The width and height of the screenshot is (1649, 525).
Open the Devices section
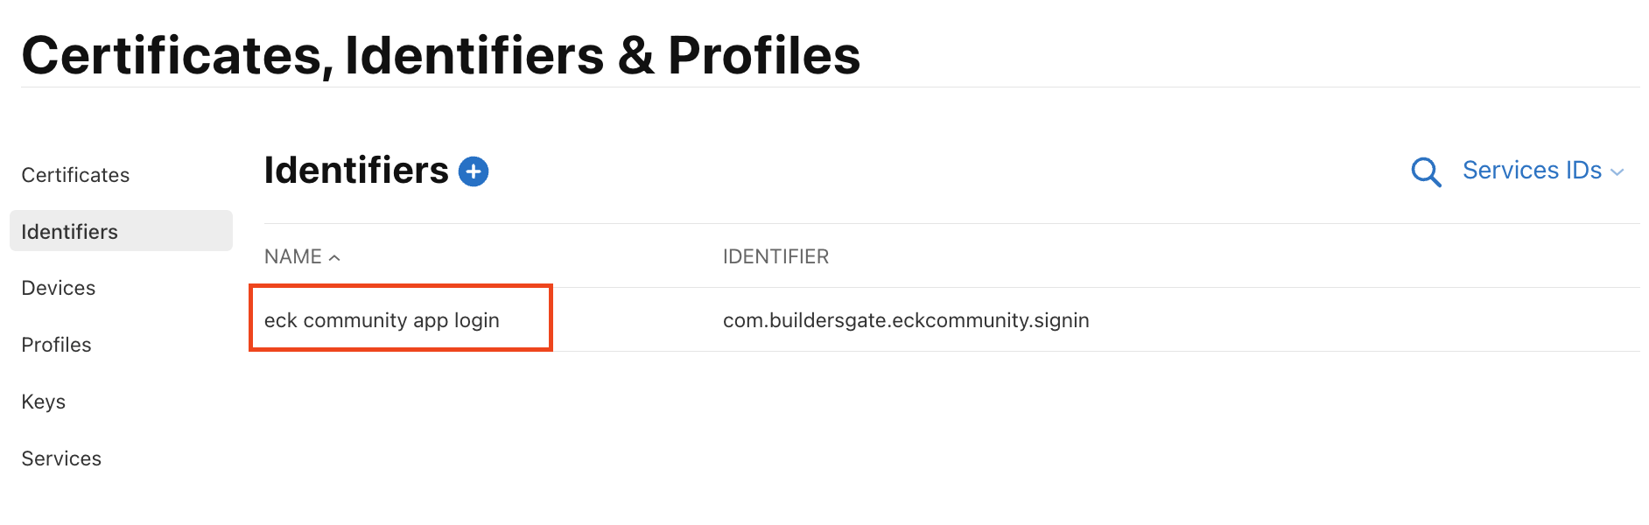click(x=58, y=287)
